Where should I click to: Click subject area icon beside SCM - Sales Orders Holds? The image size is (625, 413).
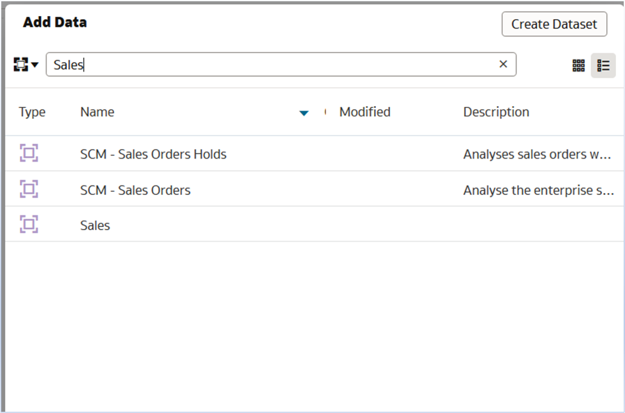28,153
